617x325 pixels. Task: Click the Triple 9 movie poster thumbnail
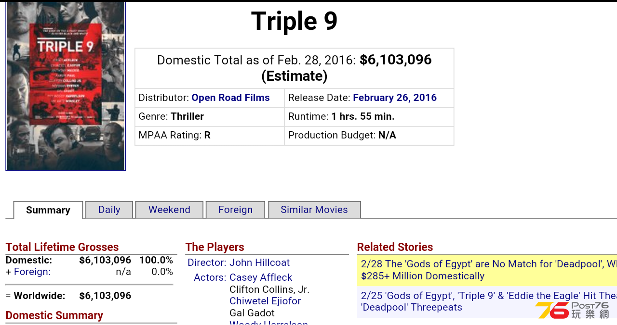coord(66,86)
